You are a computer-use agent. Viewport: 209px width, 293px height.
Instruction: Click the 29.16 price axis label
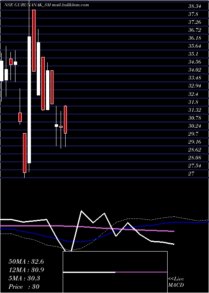(x=195, y=142)
